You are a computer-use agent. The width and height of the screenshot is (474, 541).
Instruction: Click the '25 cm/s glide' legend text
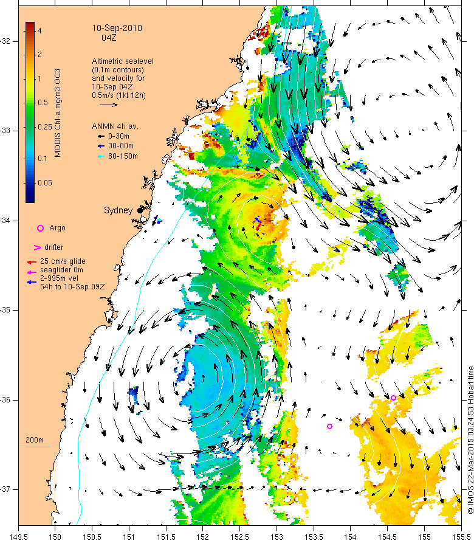[63, 261]
